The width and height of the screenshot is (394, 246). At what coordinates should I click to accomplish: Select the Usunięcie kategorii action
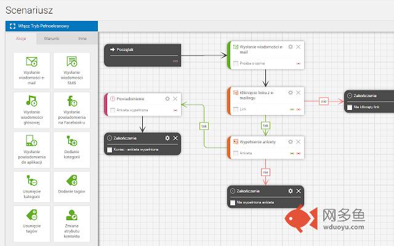31,187
